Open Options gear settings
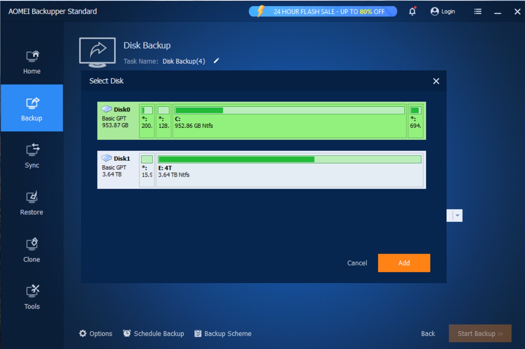This screenshot has height=349, width=525. (95, 333)
